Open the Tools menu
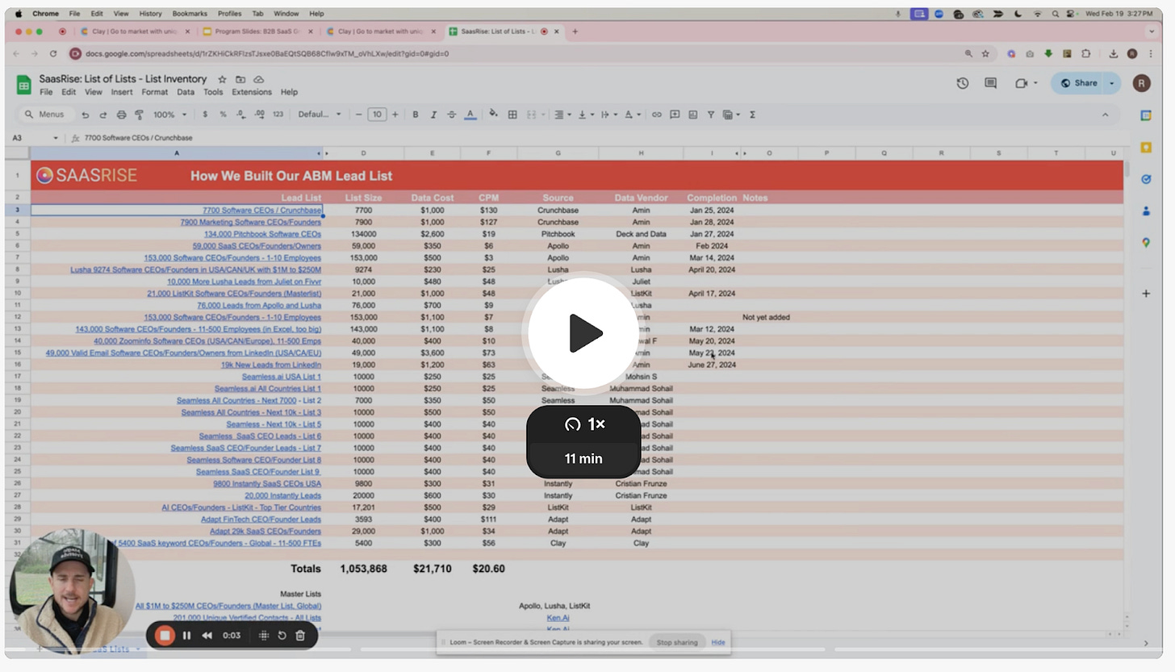The width and height of the screenshot is (1175, 672). coord(213,92)
